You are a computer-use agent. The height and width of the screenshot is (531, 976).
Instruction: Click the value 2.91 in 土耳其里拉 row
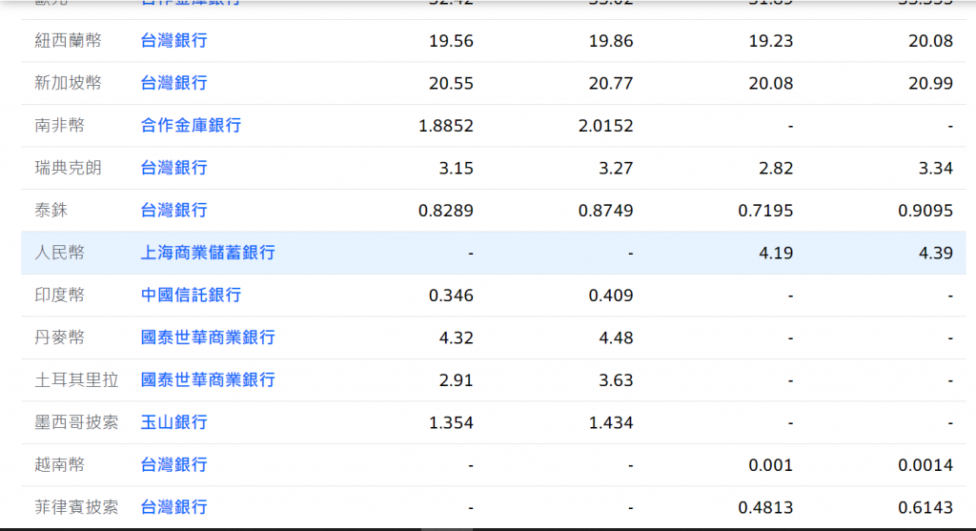[457, 379]
